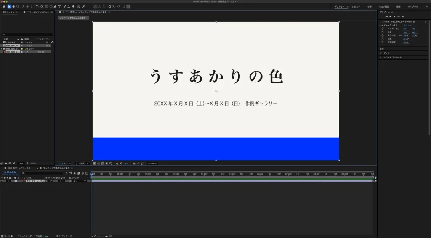This screenshot has width=431, height=238.
Task: Click the timeline current time 0:00:00:00
Action: pyautogui.click(x=11, y=172)
